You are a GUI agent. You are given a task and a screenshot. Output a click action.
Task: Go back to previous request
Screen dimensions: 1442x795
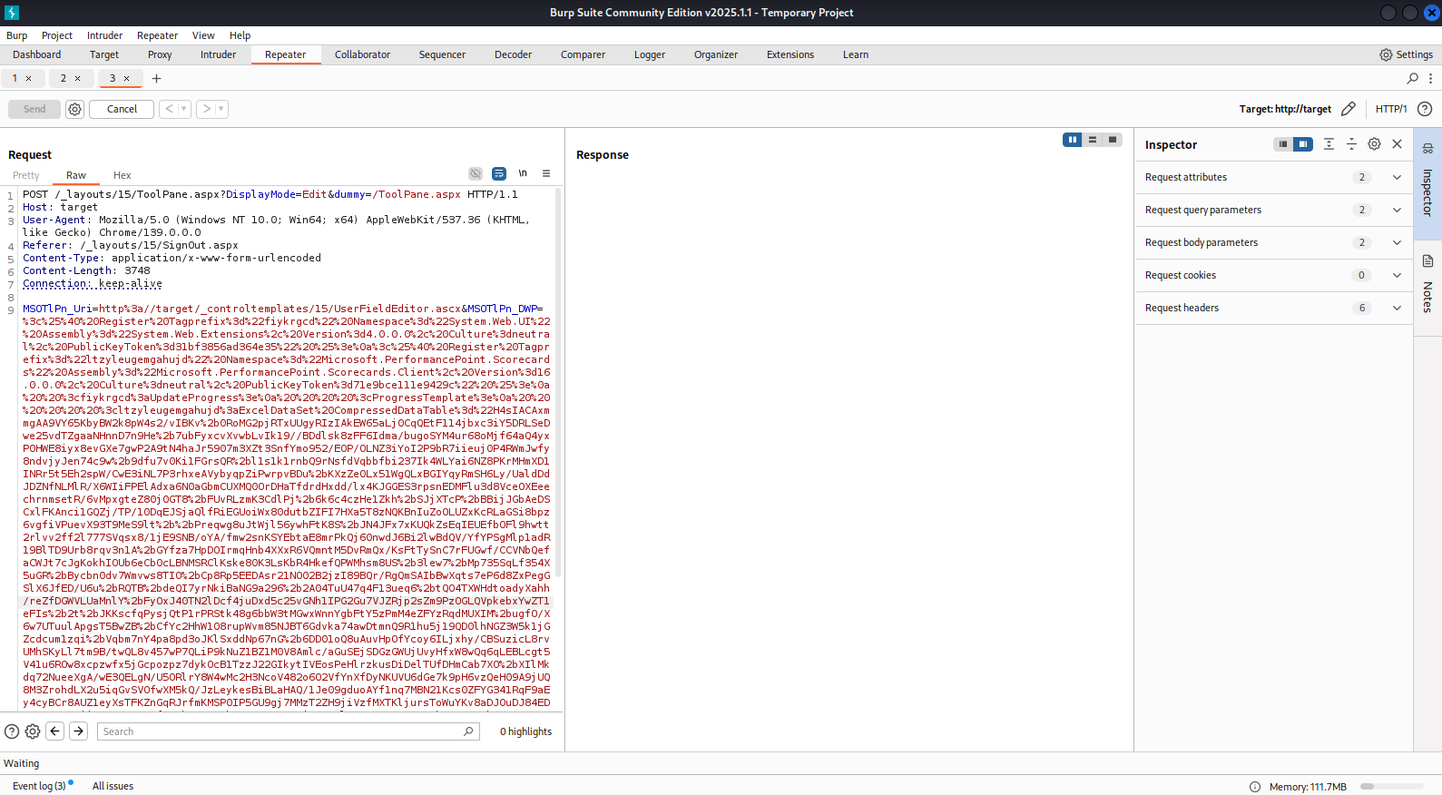tap(170, 109)
